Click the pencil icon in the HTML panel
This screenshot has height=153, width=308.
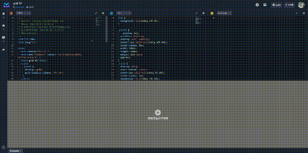tap(96, 13)
